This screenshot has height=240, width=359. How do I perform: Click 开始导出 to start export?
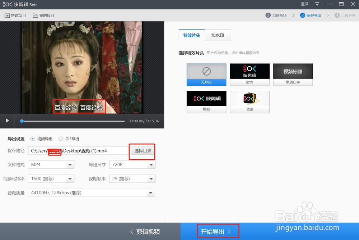click(215, 232)
